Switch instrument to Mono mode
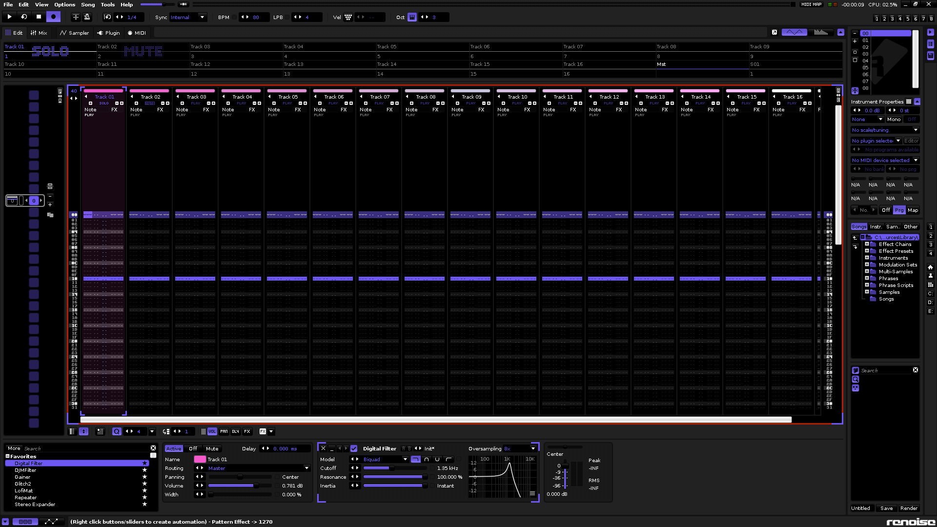The image size is (937, 527). click(x=894, y=119)
